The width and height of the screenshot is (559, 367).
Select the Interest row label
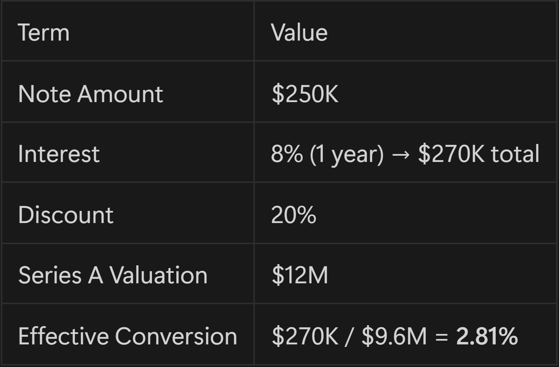click(x=59, y=154)
